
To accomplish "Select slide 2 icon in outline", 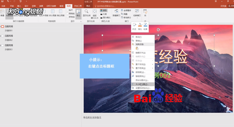I will coord(3,36).
